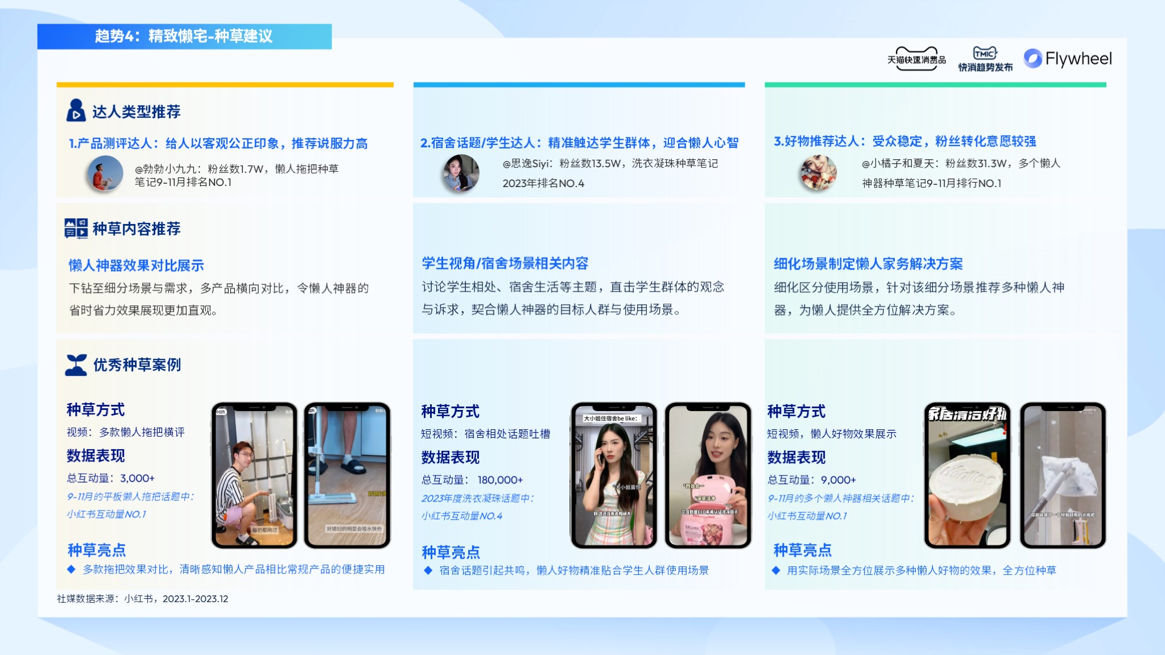Screen dimensions: 1165x655
Task: Click the Flywheel logo
Action: click(x=1068, y=59)
